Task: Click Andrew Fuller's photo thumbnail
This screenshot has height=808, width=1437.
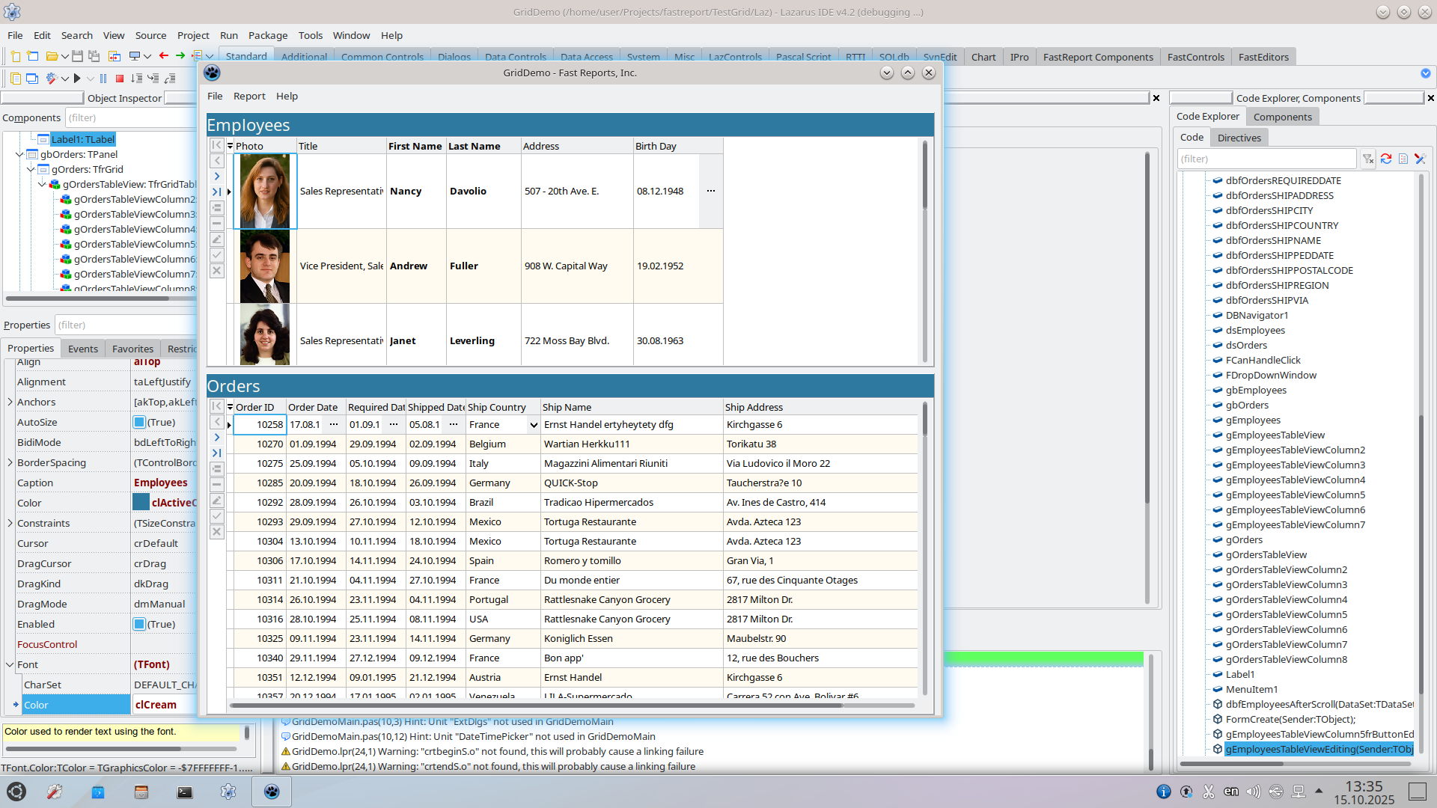Action: coord(265,266)
